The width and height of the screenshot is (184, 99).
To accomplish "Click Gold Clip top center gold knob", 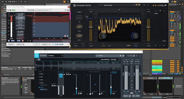I will click(x=119, y=10).
